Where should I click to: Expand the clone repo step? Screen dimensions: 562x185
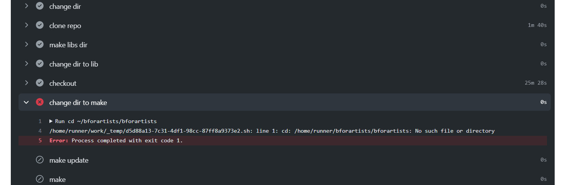(x=26, y=25)
